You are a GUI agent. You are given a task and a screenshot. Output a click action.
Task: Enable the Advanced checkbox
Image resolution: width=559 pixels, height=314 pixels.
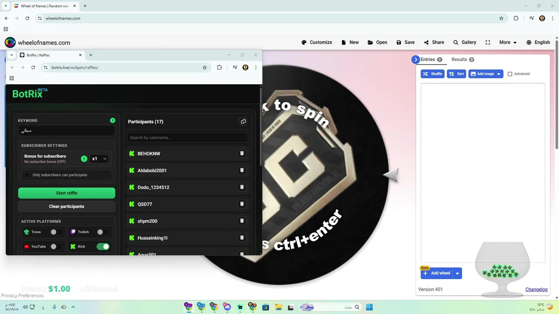point(510,74)
